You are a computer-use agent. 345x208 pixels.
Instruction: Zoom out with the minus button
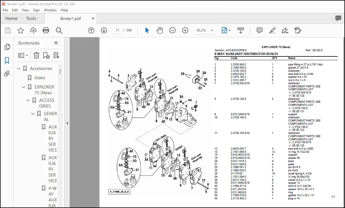point(172,30)
